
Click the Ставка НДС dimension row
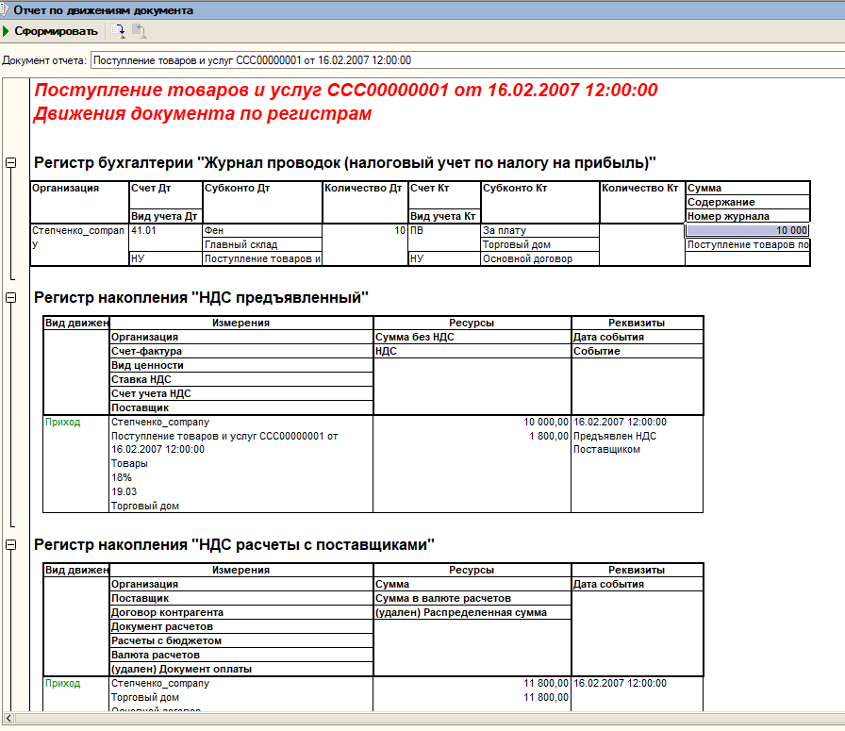coord(240,379)
